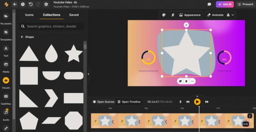Click the Ask AI button
256x132 pixels.
(225, 4)
